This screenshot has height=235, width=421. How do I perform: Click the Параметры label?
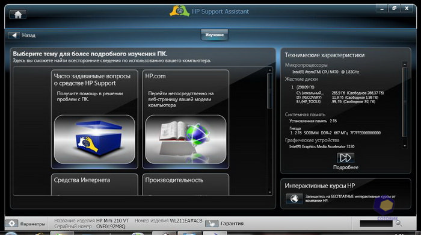coord(32,224)
